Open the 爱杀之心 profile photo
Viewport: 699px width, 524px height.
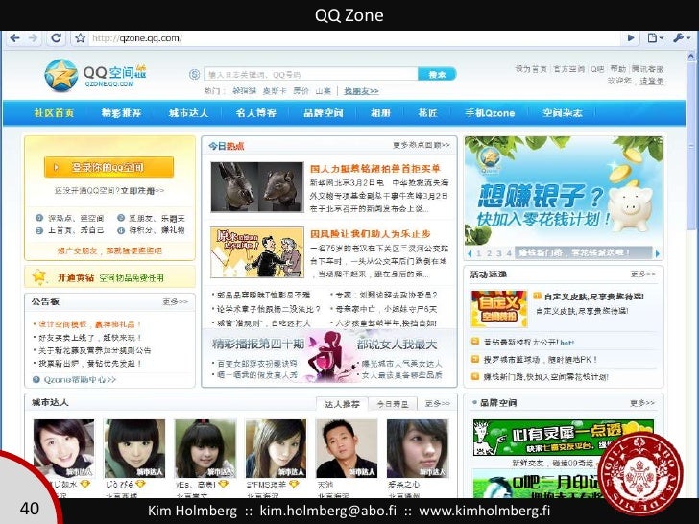418,448
